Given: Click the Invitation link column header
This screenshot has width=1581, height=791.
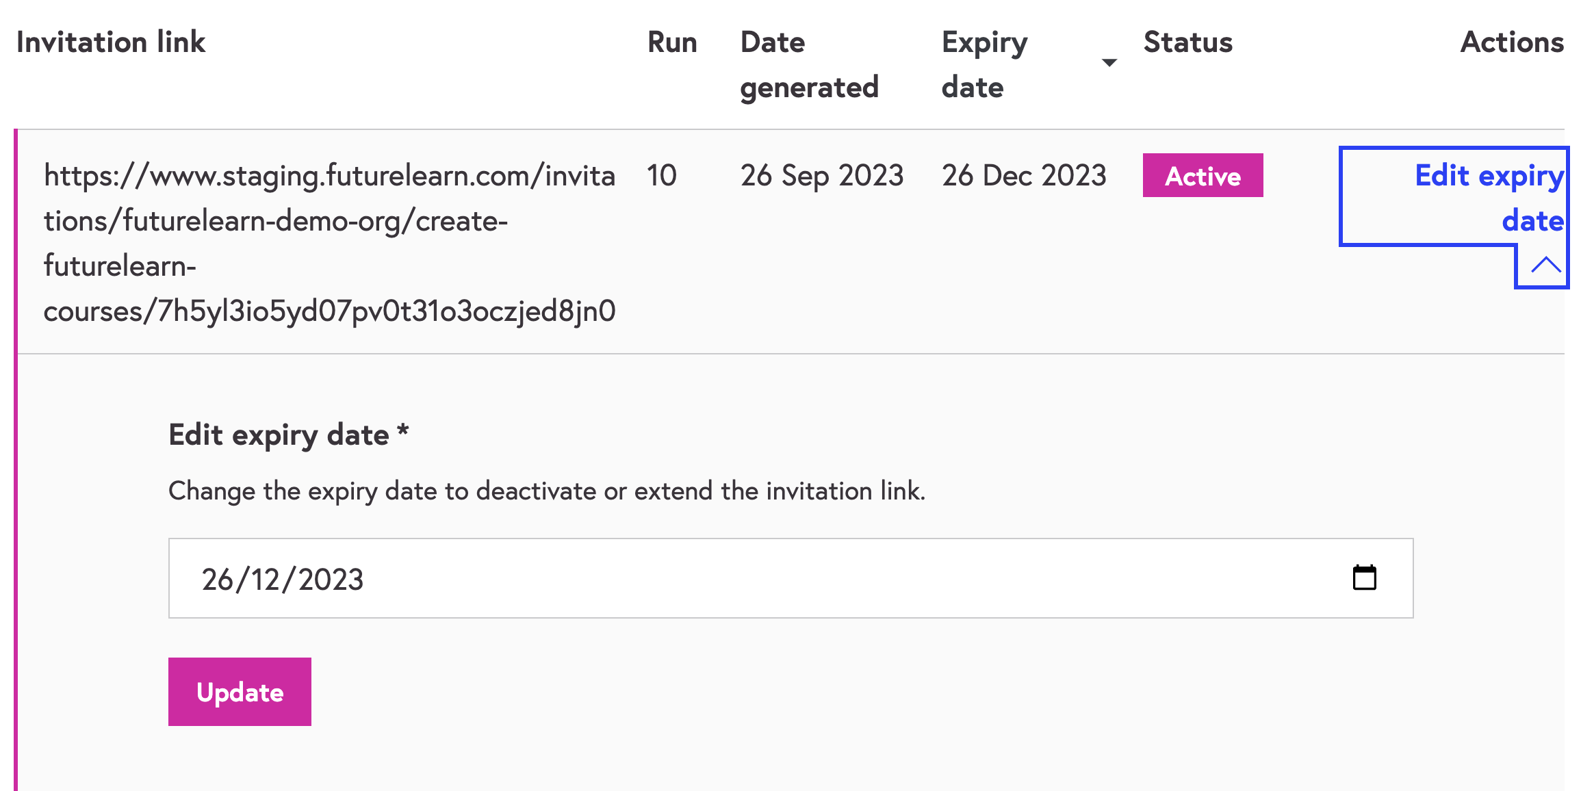Looking at the screenshot, I should click(111, 42).
